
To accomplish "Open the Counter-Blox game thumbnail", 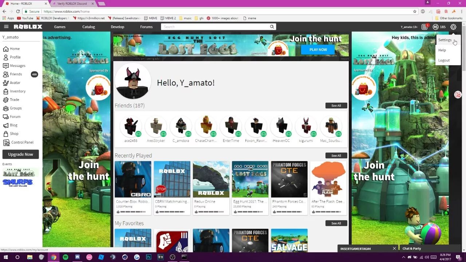I will tap(133, 179).
